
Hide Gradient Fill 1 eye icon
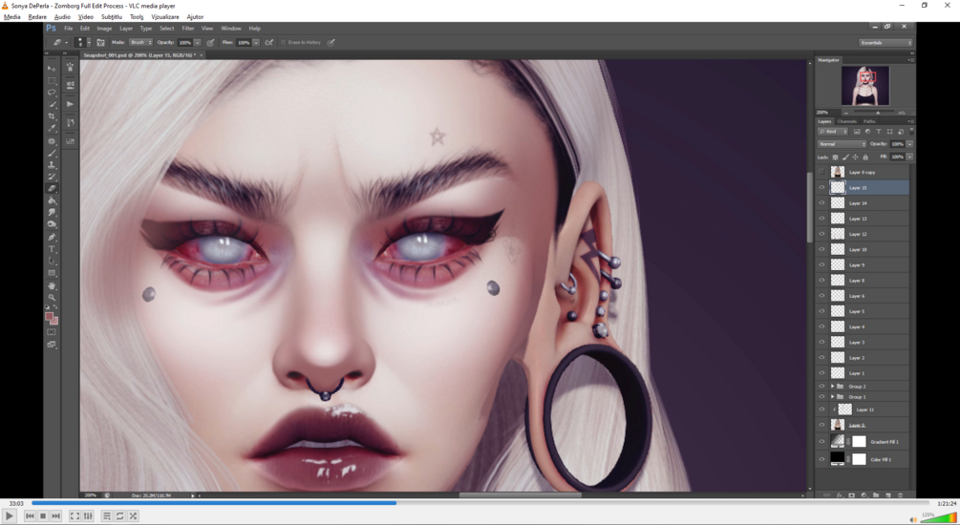pos(821,441)
